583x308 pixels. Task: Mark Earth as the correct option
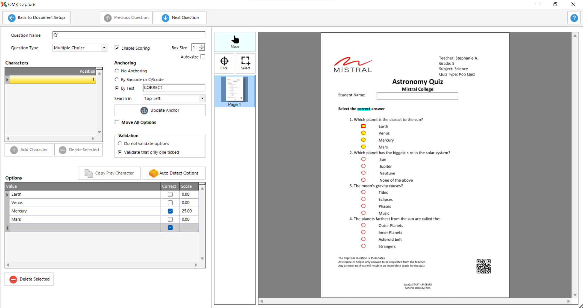(x=170, y=194)
